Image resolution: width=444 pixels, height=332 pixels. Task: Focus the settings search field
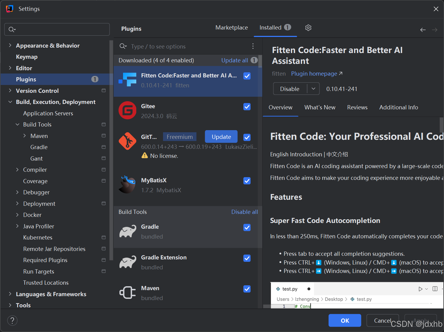[x=57, y=30]
